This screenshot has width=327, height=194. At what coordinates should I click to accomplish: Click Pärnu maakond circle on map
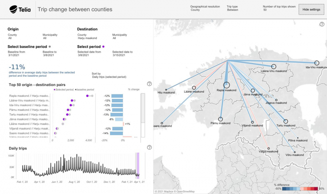(221, 119)
